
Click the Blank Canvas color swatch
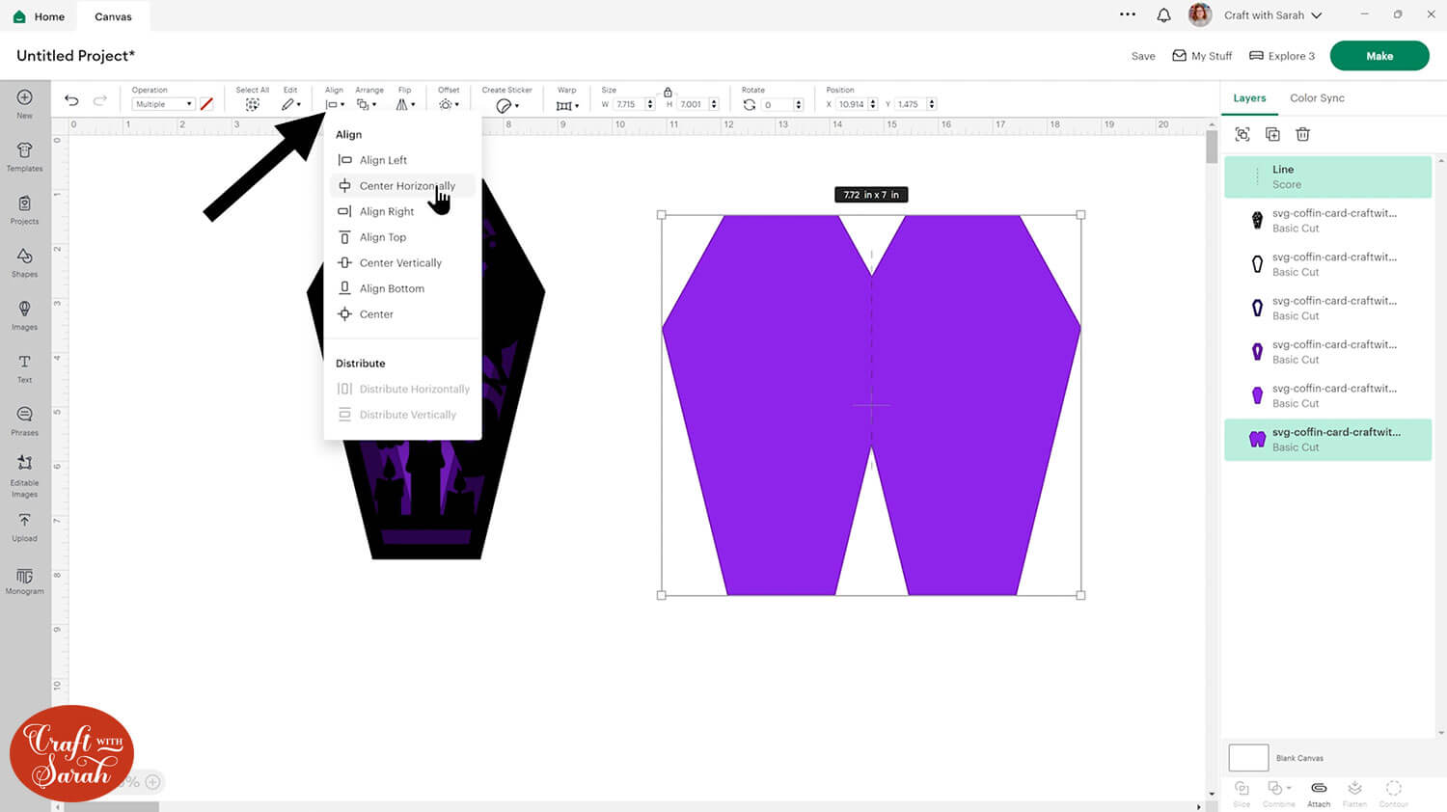[1248, 758]
